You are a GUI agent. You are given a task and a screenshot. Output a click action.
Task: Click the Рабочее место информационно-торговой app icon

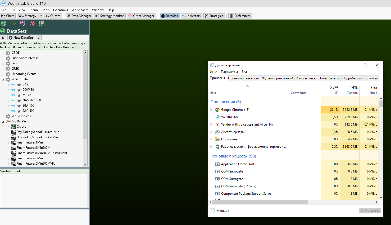pyautogui.click(x=217, y=147)
